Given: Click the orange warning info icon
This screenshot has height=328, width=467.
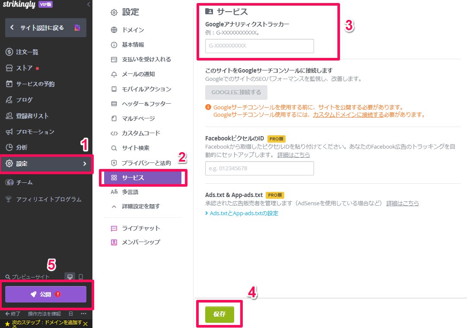Looking at the screenshot, I should [x=208, y=107].
